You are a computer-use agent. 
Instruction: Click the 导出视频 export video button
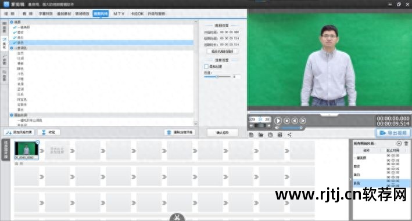(393, 133)
